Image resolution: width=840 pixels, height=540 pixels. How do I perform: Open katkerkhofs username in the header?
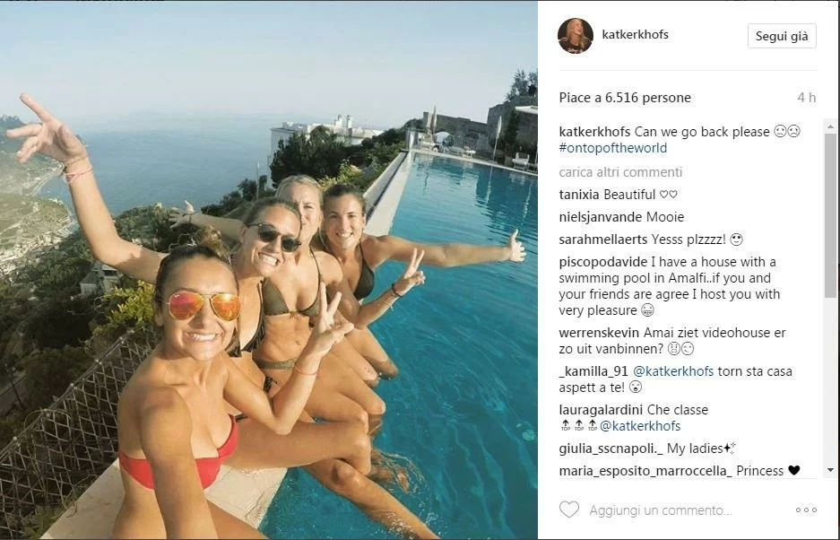tap(635, 35)
